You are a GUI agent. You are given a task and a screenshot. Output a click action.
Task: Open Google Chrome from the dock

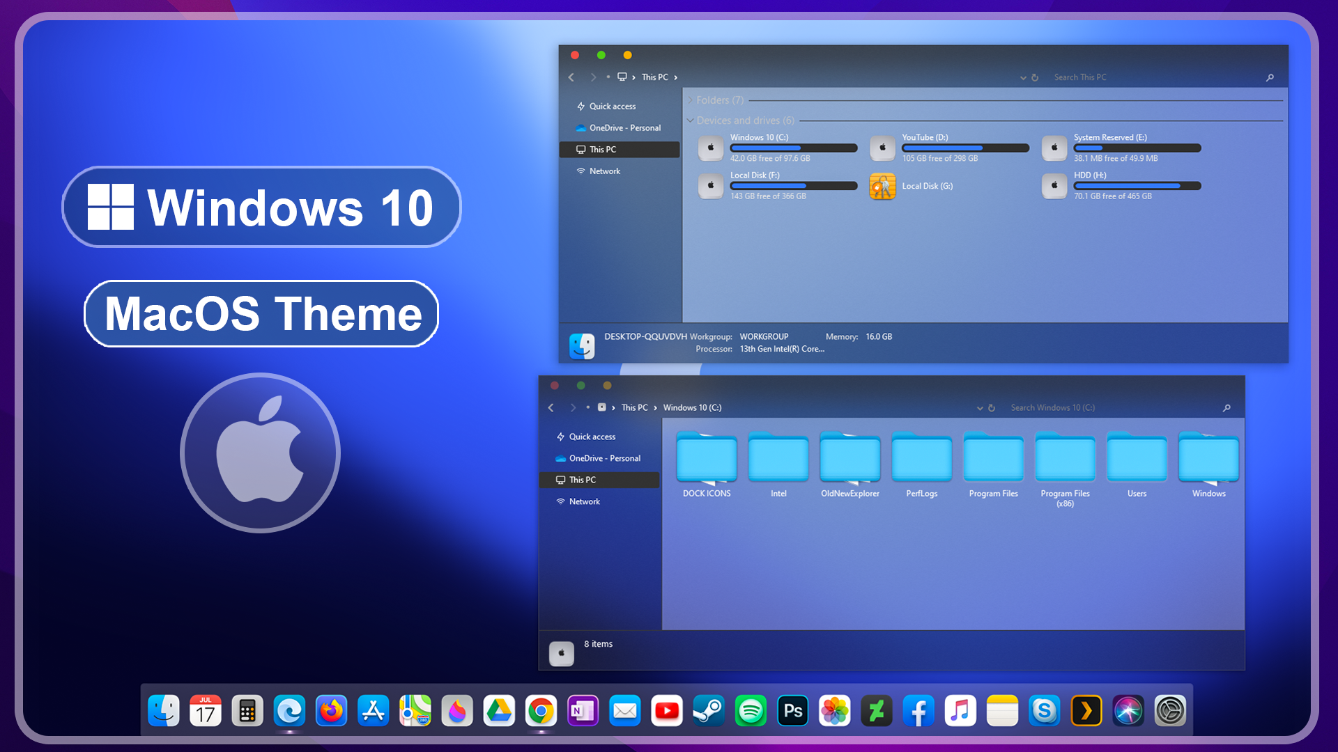point(541,711)
